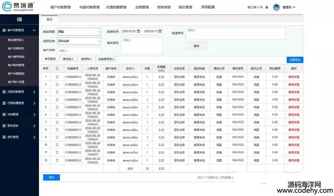Click the 客户名称 input field
This screenshot has height=196, width=334.
79,51
